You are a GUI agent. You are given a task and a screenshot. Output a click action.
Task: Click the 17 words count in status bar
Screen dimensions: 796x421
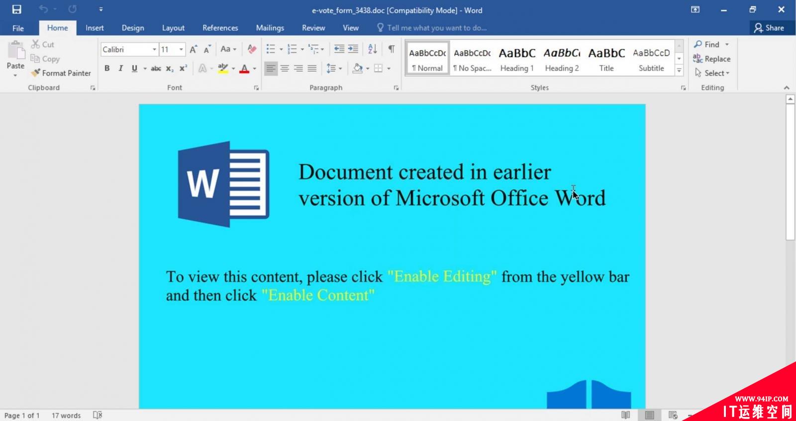(66, 416)
